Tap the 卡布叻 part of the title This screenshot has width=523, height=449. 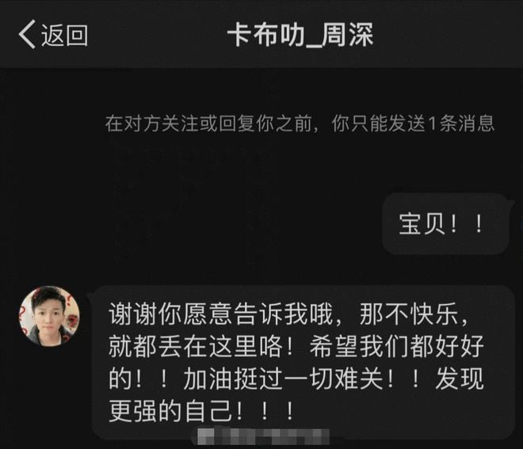265,35
